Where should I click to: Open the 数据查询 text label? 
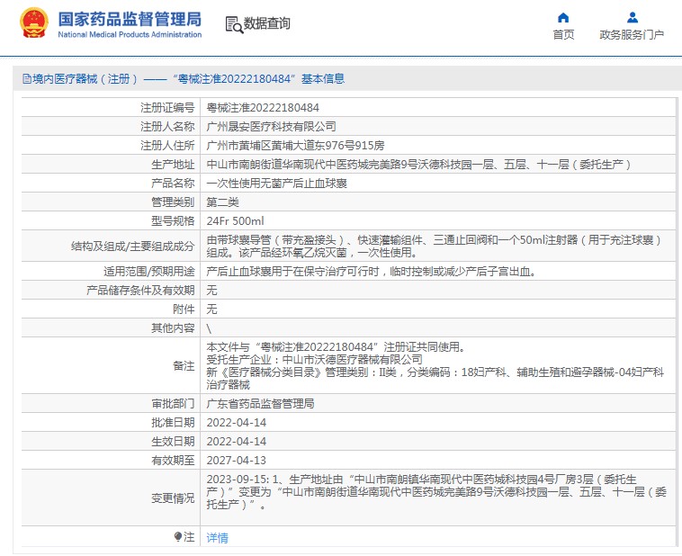(267, 24)
